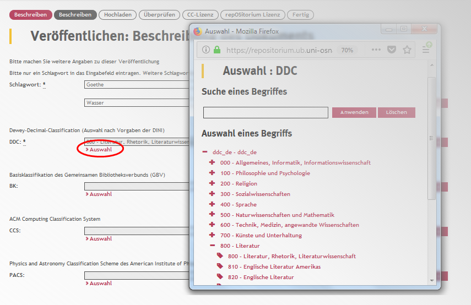471x305 pixels.
Task: Expand the 400 - Sprache node
Action: (212, 204)
